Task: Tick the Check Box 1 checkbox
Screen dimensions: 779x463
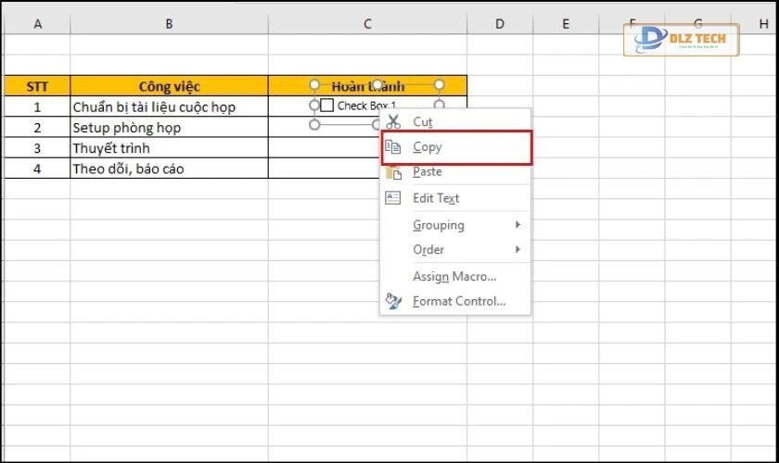Action: click(326, 106)
